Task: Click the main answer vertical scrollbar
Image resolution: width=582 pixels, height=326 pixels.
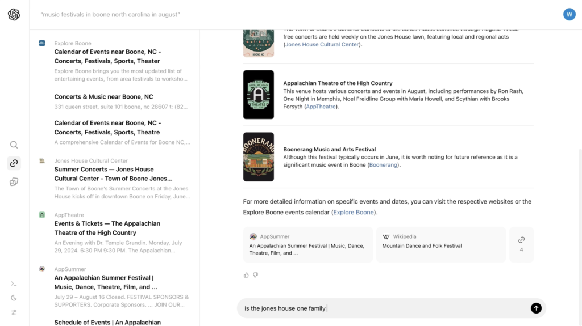Action: click(x=580, y=237)
